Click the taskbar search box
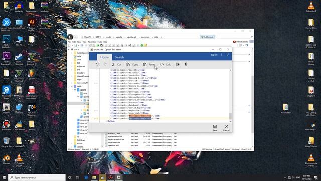 37,177
